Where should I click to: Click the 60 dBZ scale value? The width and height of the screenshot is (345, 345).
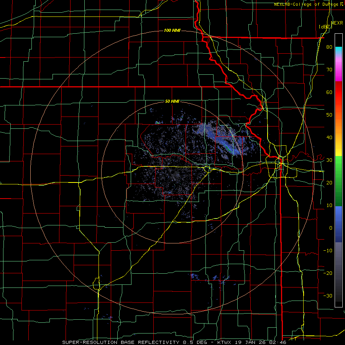pyautogui.click(x=329, y=92)
